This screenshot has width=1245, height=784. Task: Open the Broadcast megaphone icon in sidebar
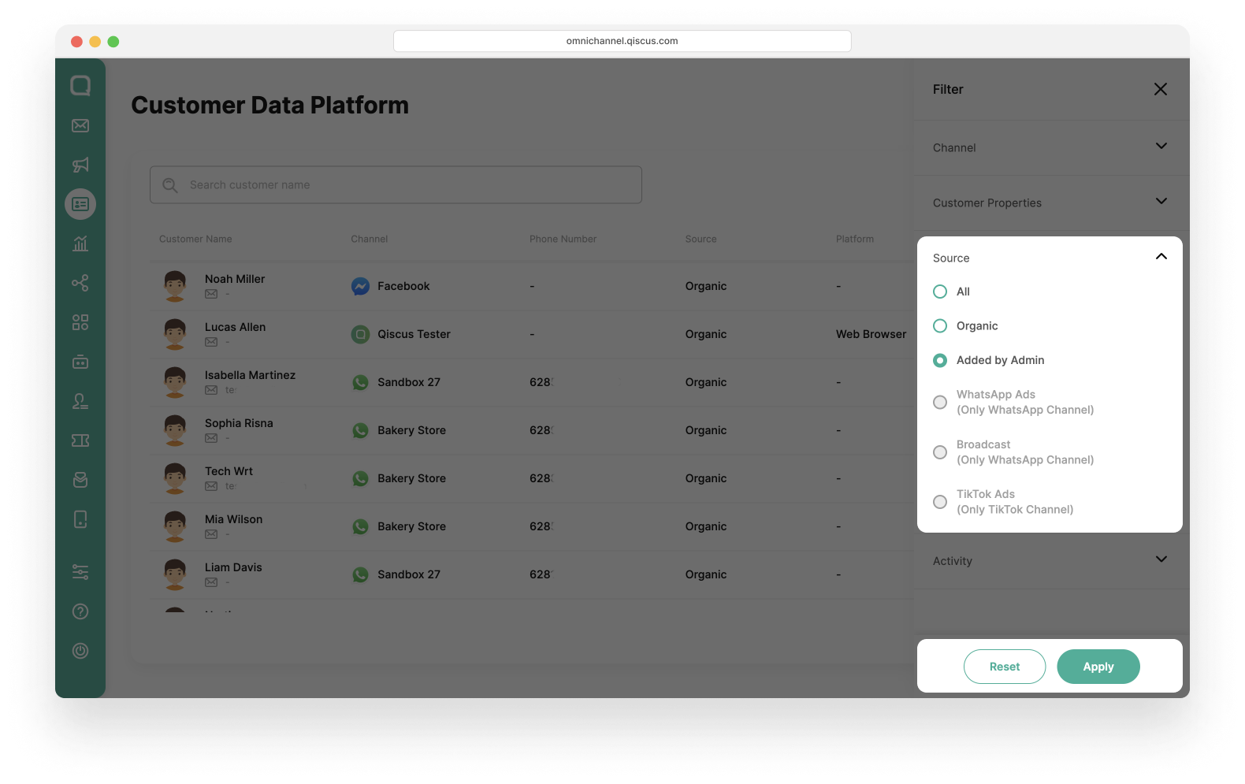coord(80,165)
